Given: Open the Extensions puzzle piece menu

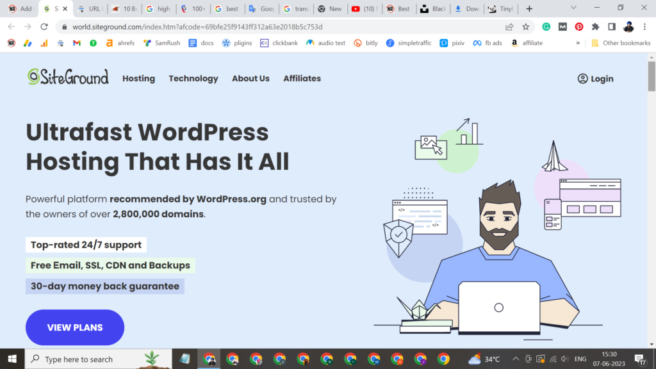Looking at the screenshot, I should pyautogui.click(x=595, y=27).
